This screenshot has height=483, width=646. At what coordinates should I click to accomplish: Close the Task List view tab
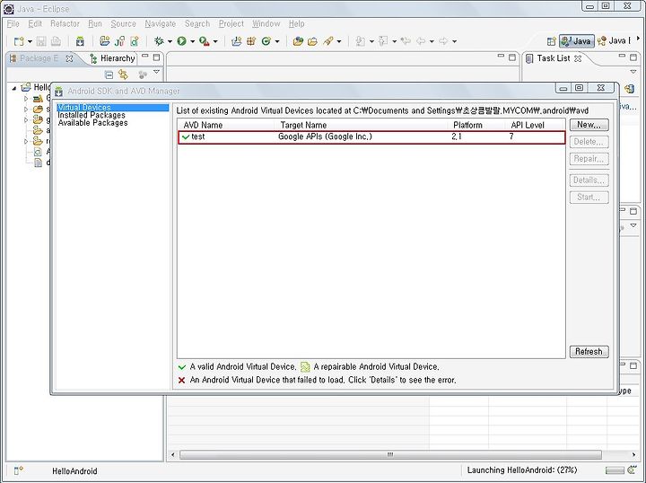[578, 59]
